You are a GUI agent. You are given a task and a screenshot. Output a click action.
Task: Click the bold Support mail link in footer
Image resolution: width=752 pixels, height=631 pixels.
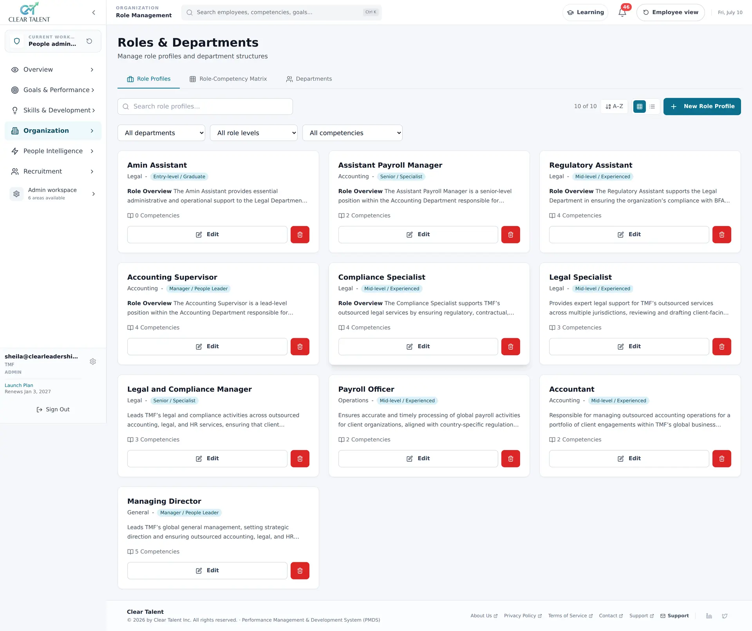[x=674, y=616]
